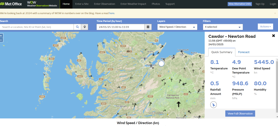
Task: Expand the Wind Speed / Direction layers dropdown
Action: tap(178, 27)
